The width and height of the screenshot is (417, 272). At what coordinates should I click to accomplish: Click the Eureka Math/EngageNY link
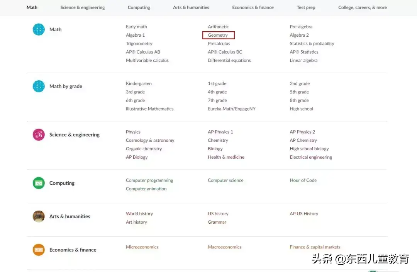point(231,109)
